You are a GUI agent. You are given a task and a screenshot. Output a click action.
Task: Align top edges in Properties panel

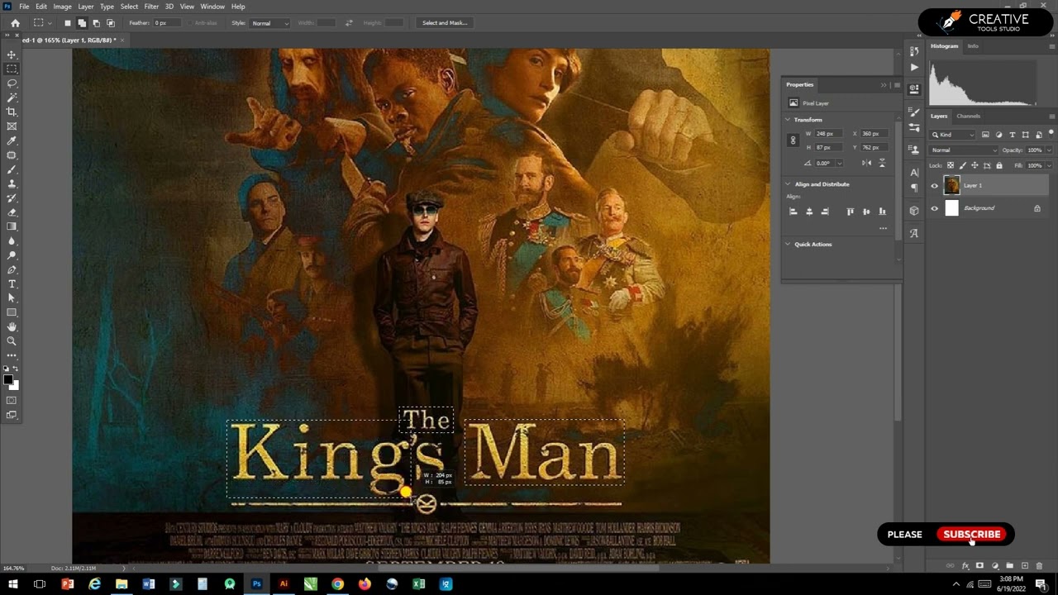coord(850,212)
